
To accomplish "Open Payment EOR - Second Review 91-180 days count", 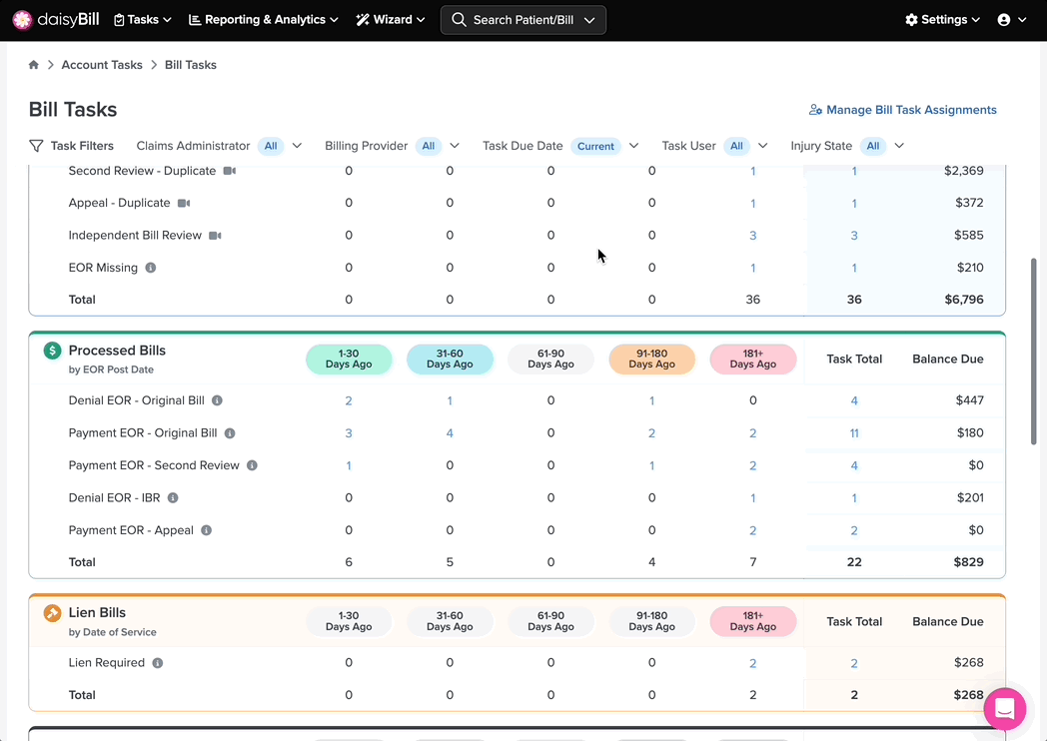I will [x=651, y=466].
